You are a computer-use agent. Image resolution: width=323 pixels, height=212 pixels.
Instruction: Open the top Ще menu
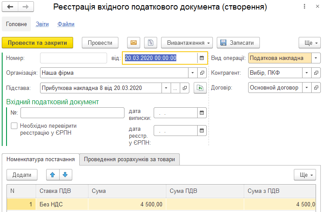(310, 43)
